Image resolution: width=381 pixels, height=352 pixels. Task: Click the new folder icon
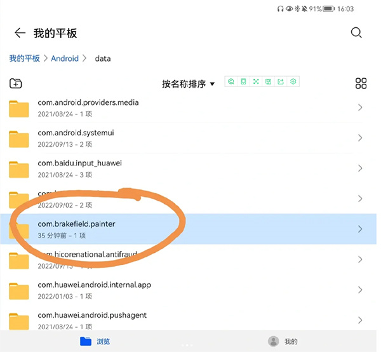tap(16, 83)
